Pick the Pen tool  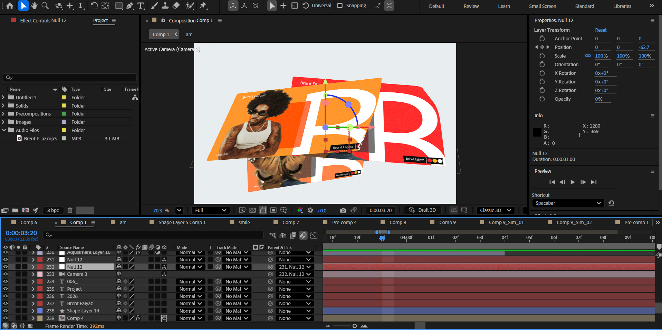click(129, 6)
